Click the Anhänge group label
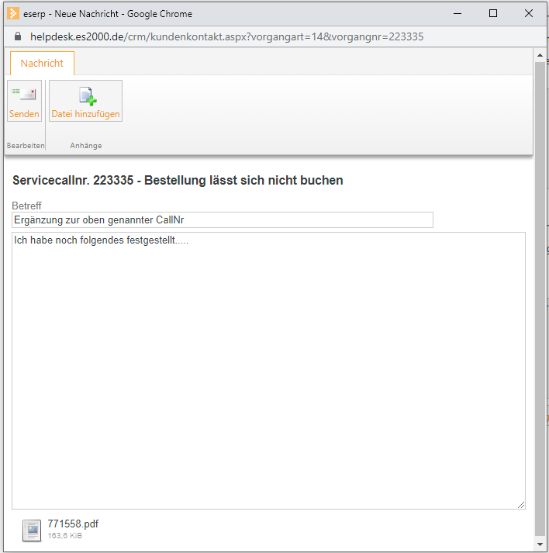This screenshot has height=553, width=549. coord(85,146)
